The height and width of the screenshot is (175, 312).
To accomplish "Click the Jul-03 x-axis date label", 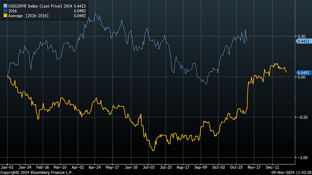I will (148, 167).
